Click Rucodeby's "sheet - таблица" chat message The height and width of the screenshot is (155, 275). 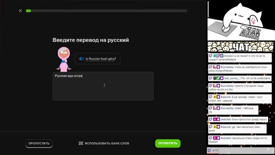[233, 110]
